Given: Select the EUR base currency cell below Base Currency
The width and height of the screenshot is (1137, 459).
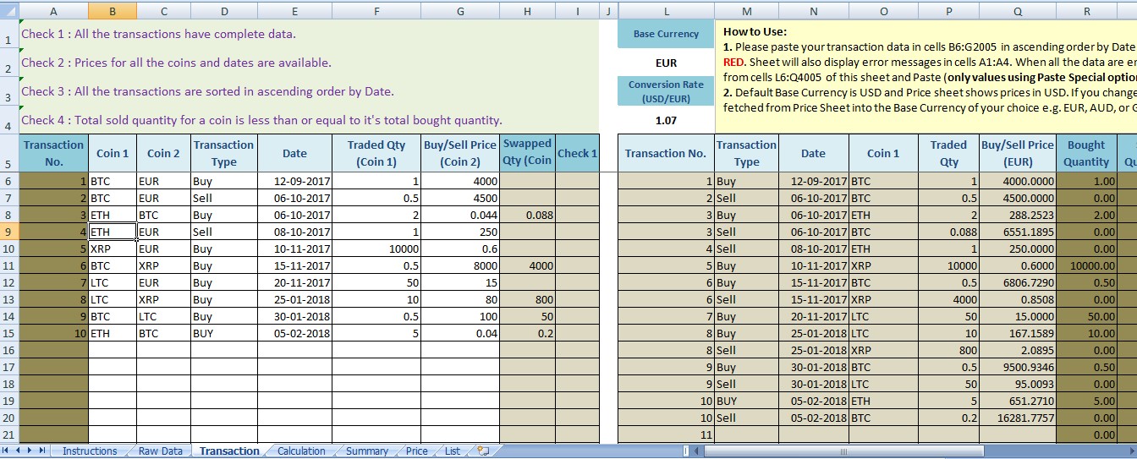Looking at the screenshot, I should 666,63.
